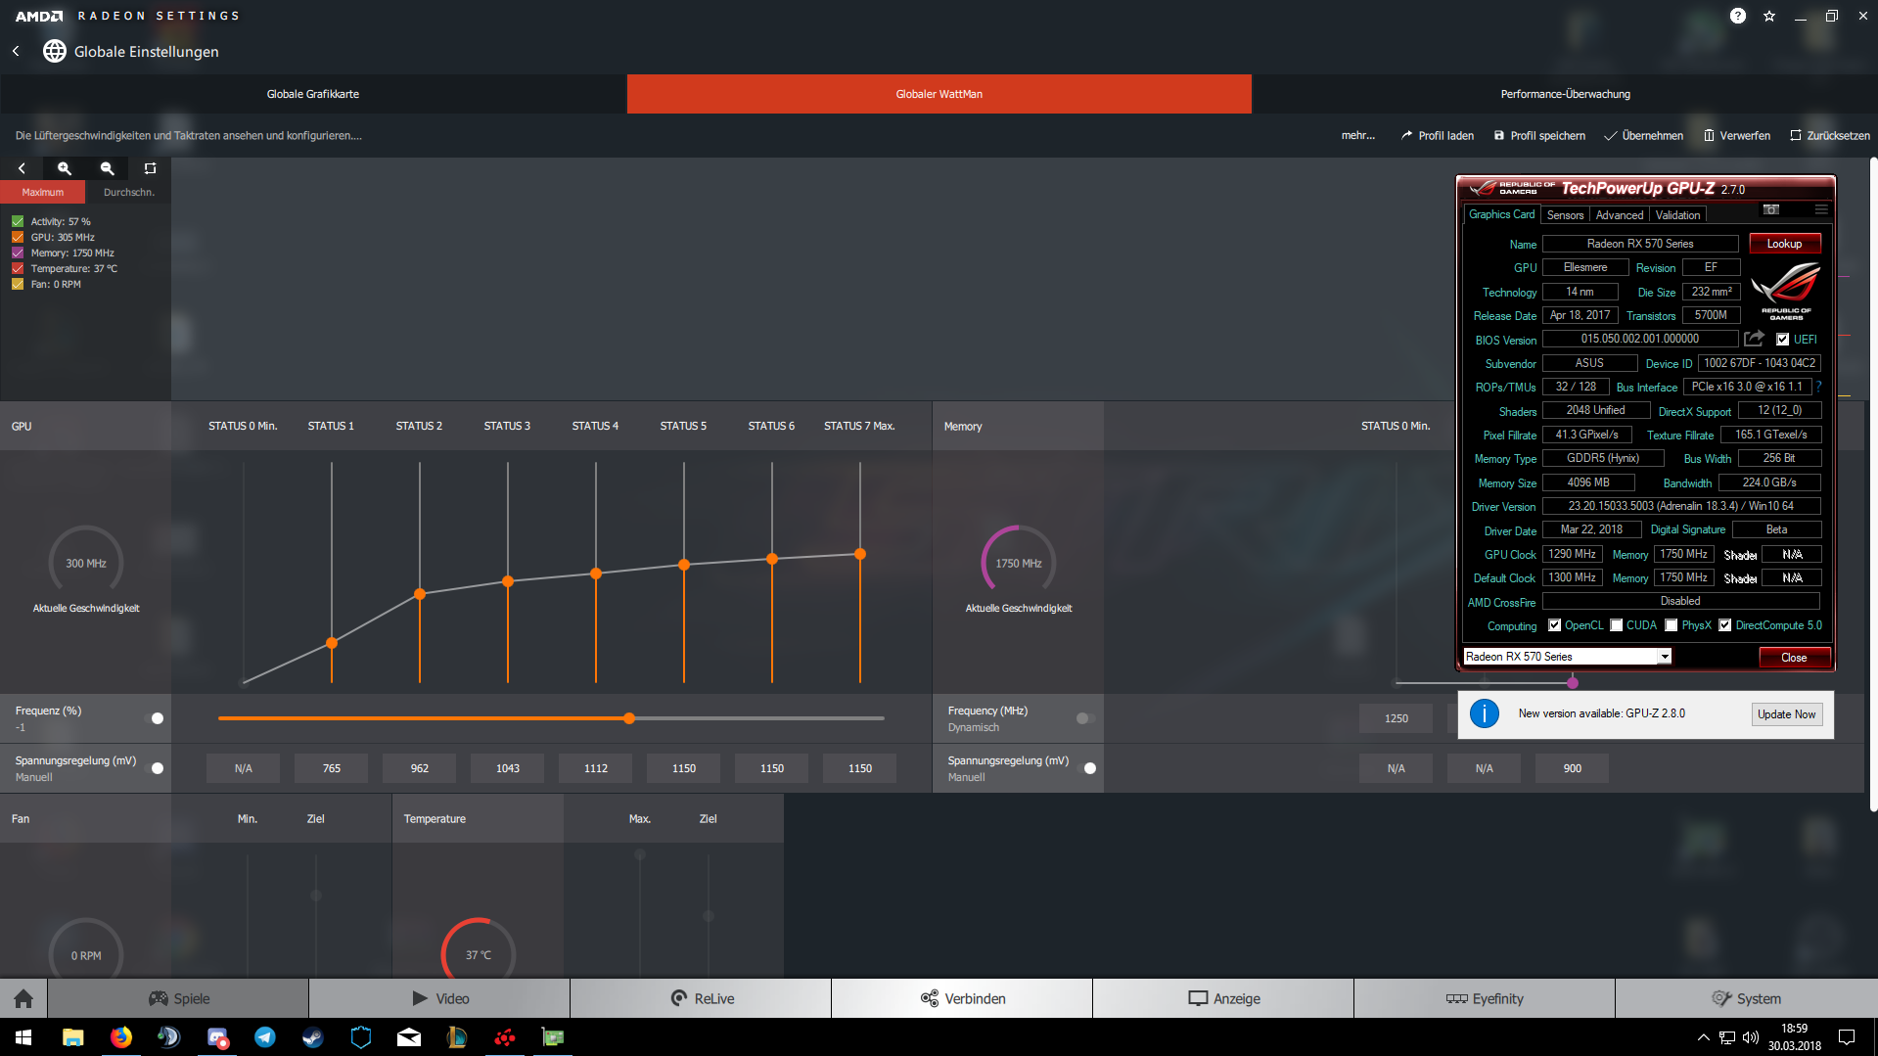Image resolution: width=1878 pixels, height=1056 pixels.
Task: Click Bus Interface question mark
Action: pyautogui.click(x=1819, y=387)
